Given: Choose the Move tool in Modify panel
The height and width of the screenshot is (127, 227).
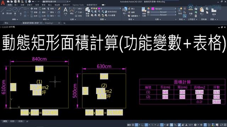Looking at the screenshot, I should coord(34,9).
